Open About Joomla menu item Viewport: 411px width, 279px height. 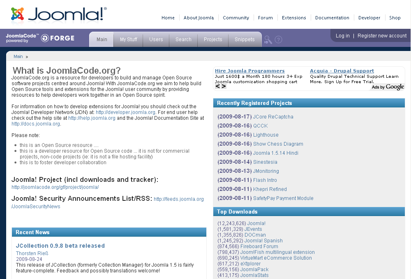[199, 18]
